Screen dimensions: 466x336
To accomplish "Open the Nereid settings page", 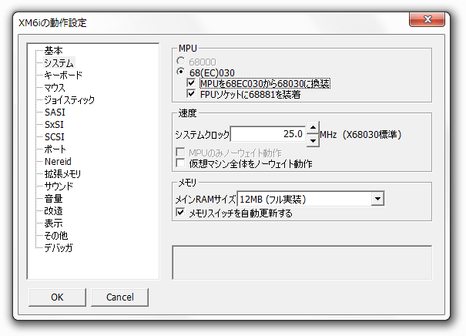I will coord(58,162).
